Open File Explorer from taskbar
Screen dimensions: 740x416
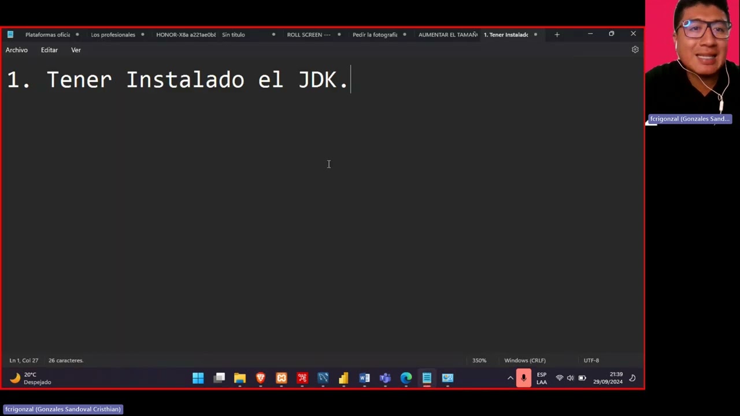240,378
